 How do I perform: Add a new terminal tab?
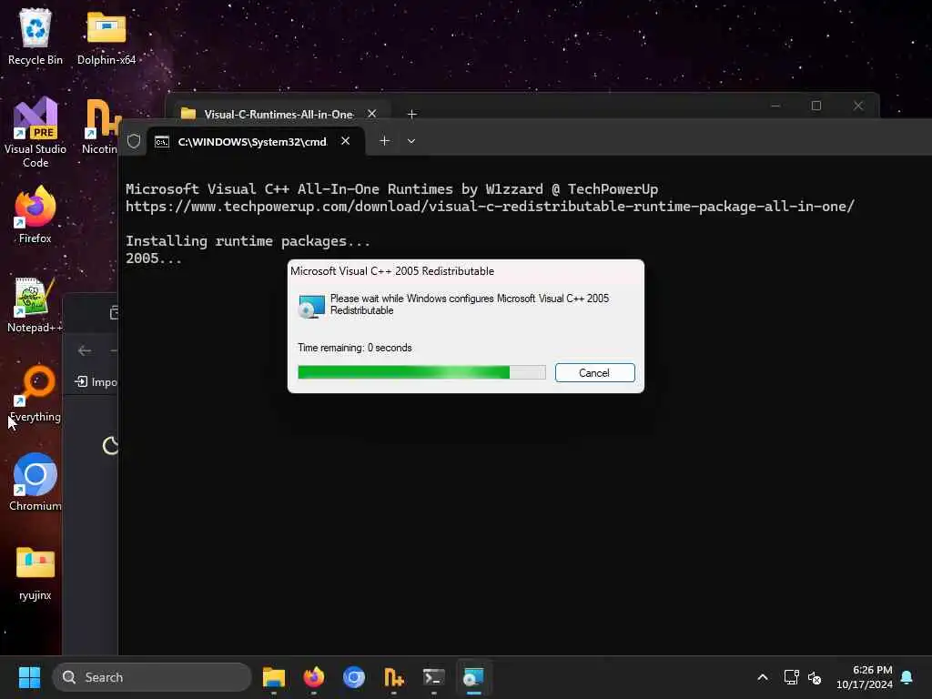(385, 141)
